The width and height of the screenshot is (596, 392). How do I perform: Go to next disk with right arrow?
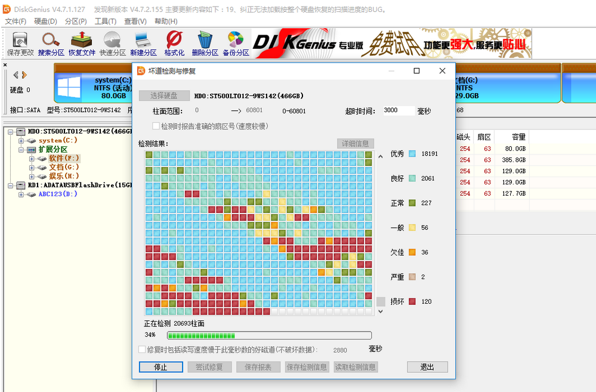tap(24, 75)
